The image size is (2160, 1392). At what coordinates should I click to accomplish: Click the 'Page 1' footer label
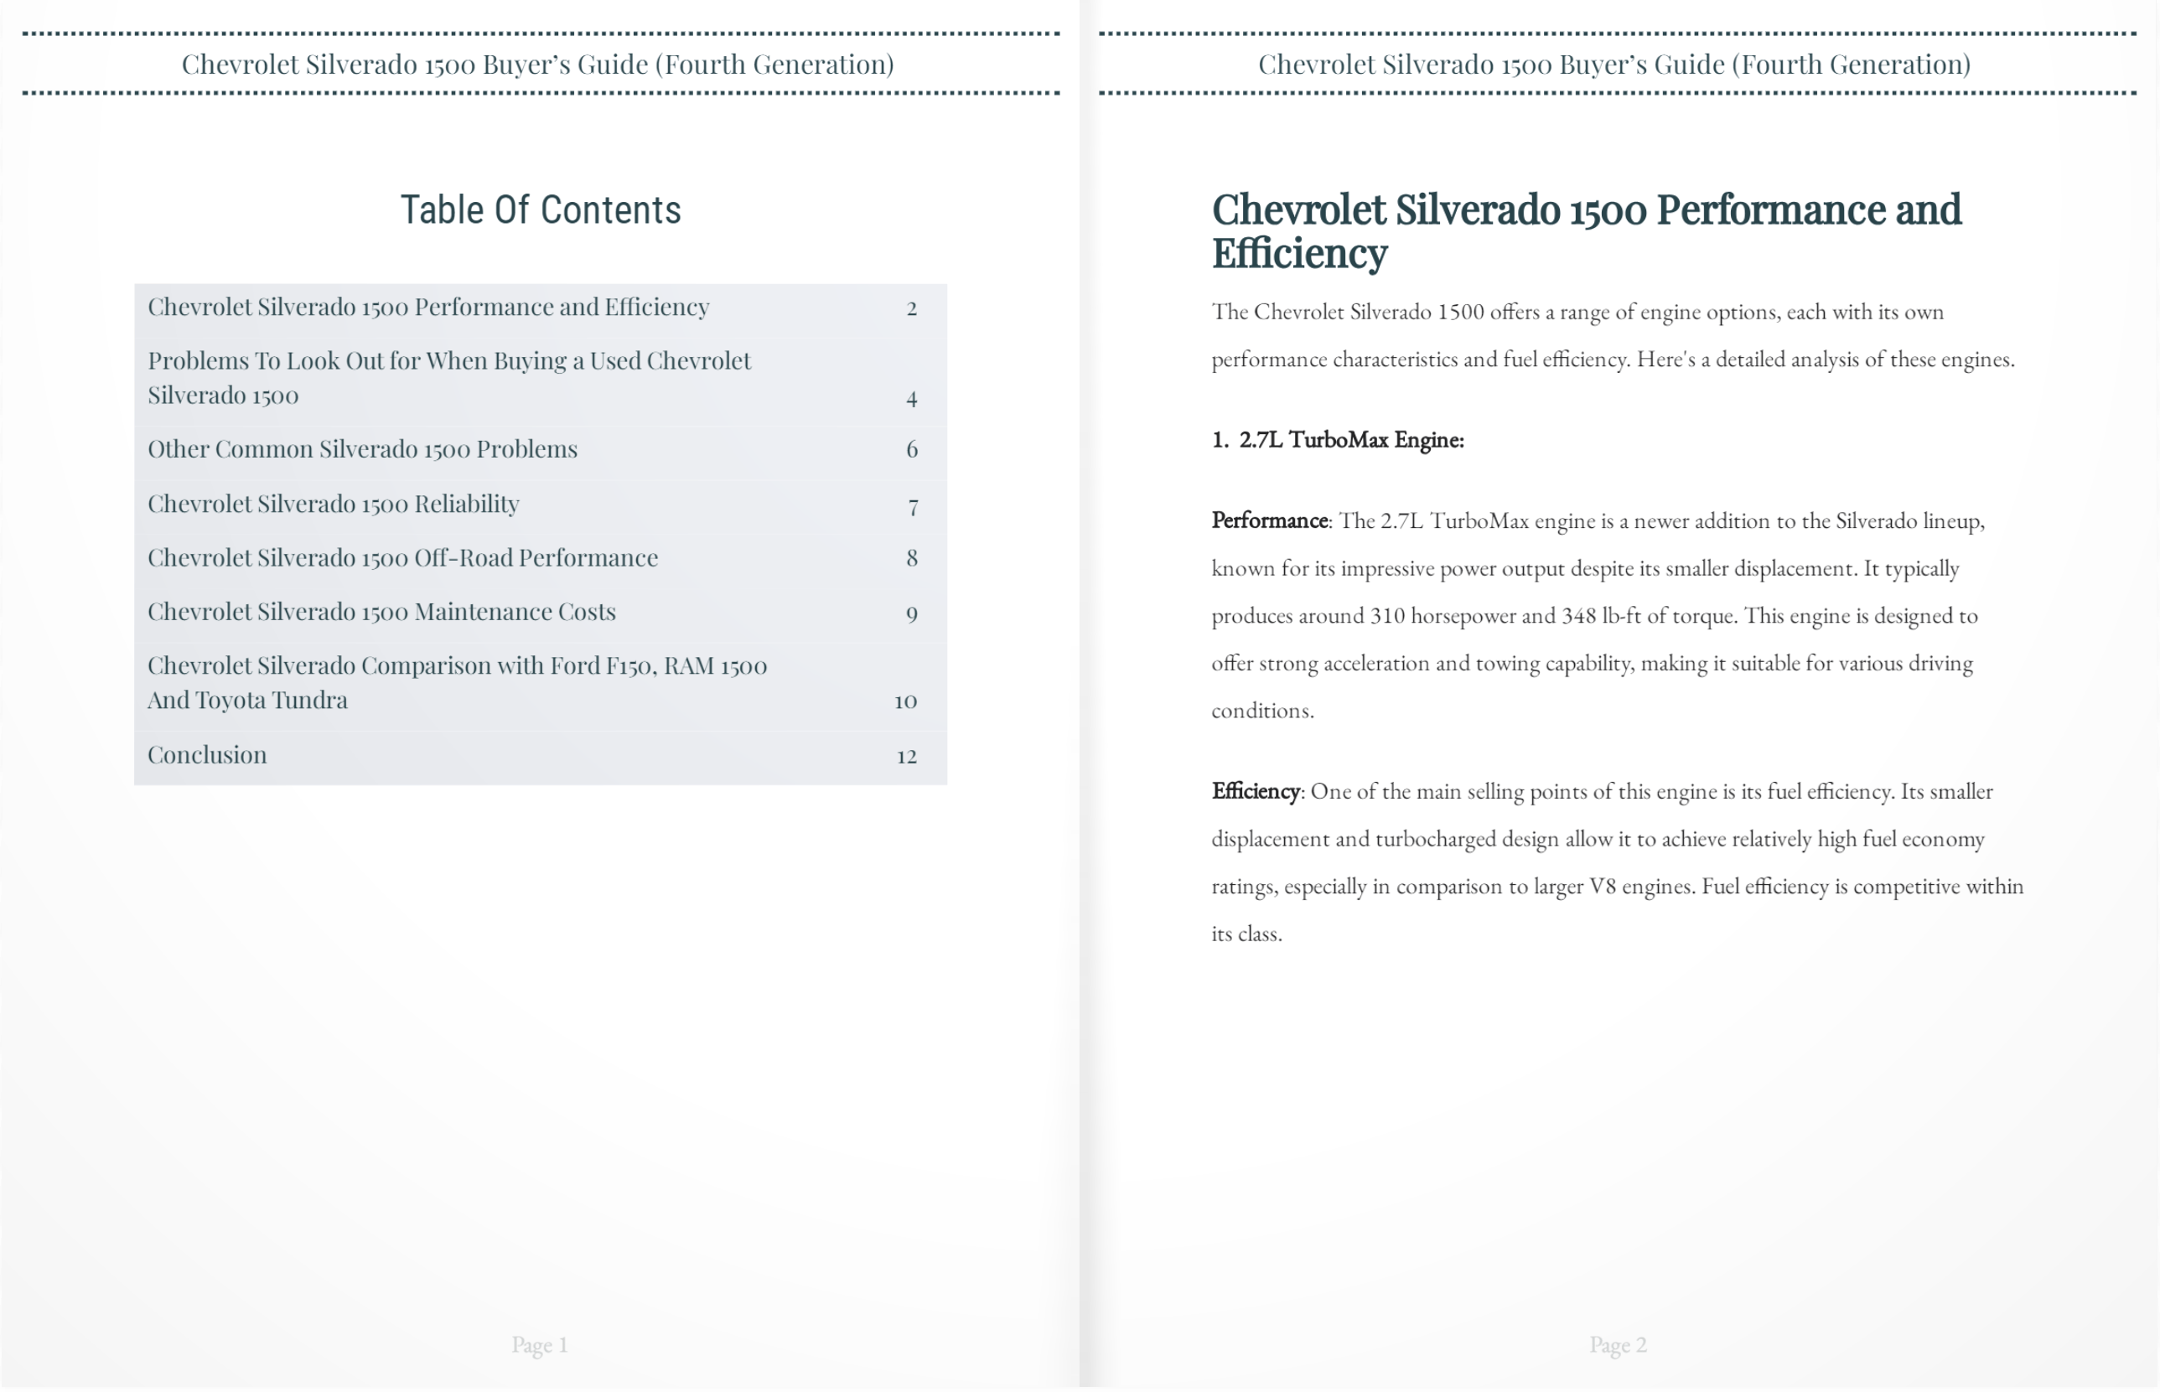point(540,1345)
